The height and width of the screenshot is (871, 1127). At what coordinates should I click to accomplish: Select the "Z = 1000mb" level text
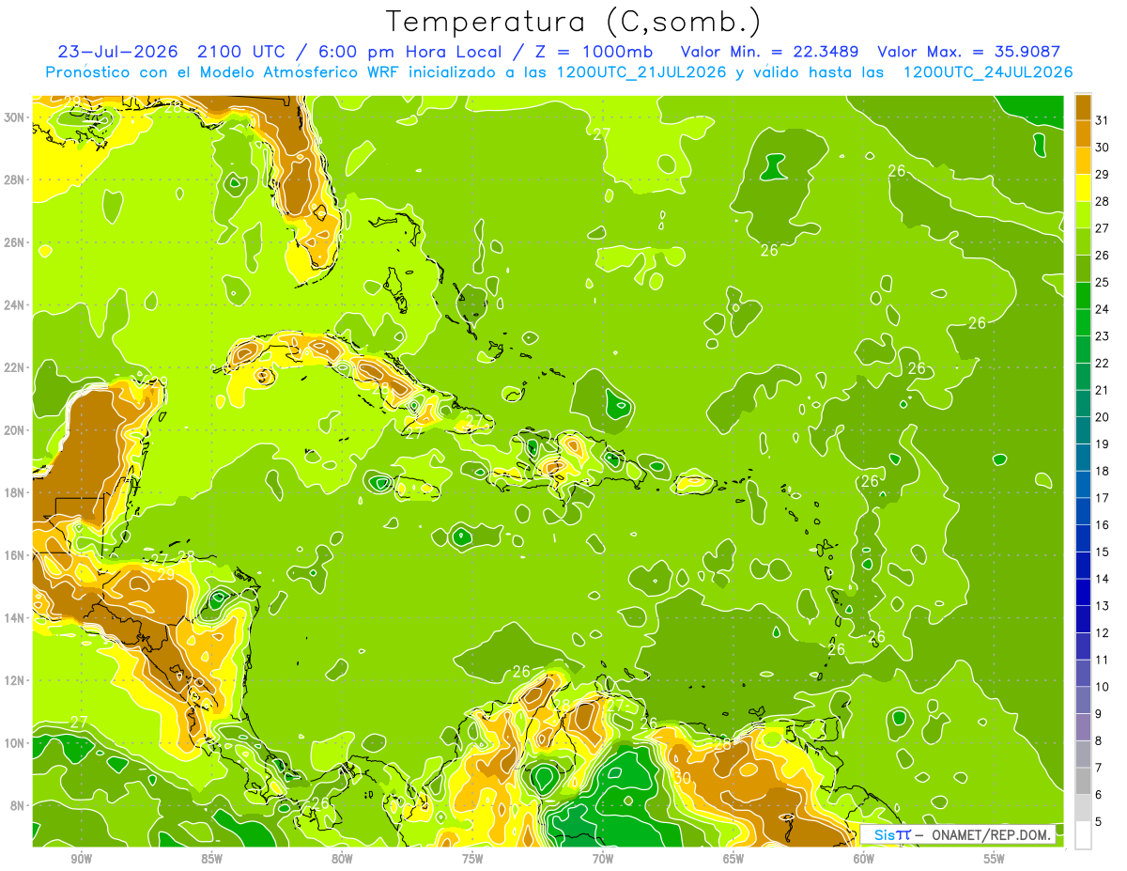point(594,52)
